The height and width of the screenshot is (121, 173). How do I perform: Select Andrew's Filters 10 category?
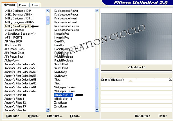click(15, 95)
